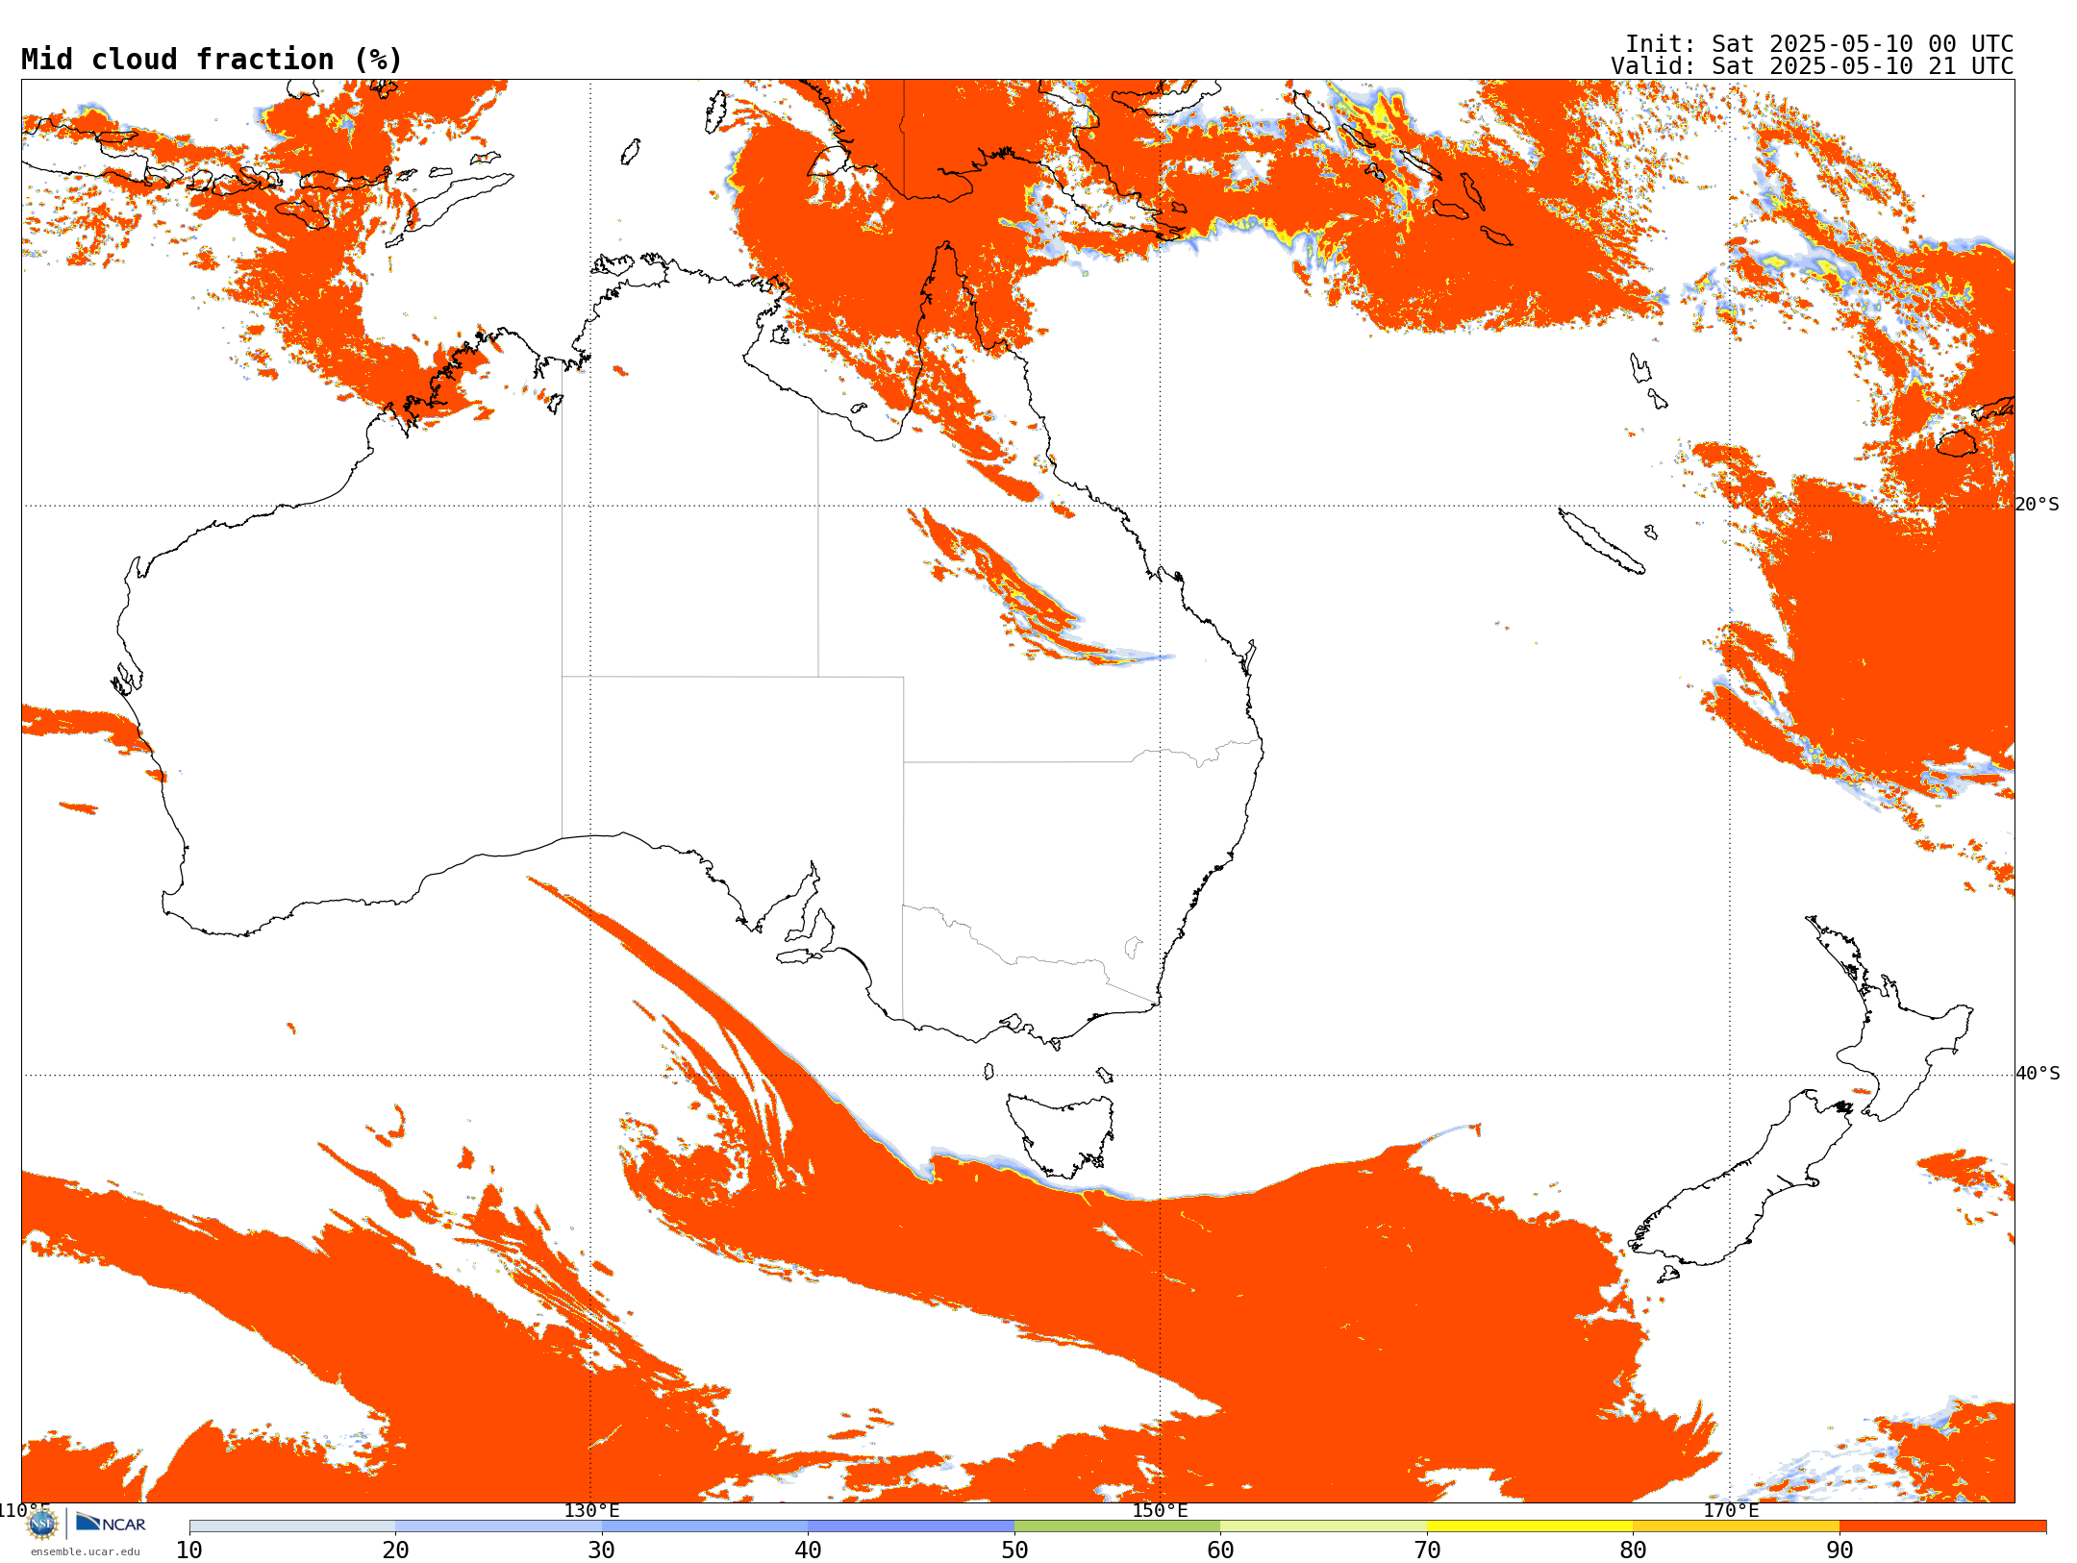Click the colorbar tick label 10

189,1550
